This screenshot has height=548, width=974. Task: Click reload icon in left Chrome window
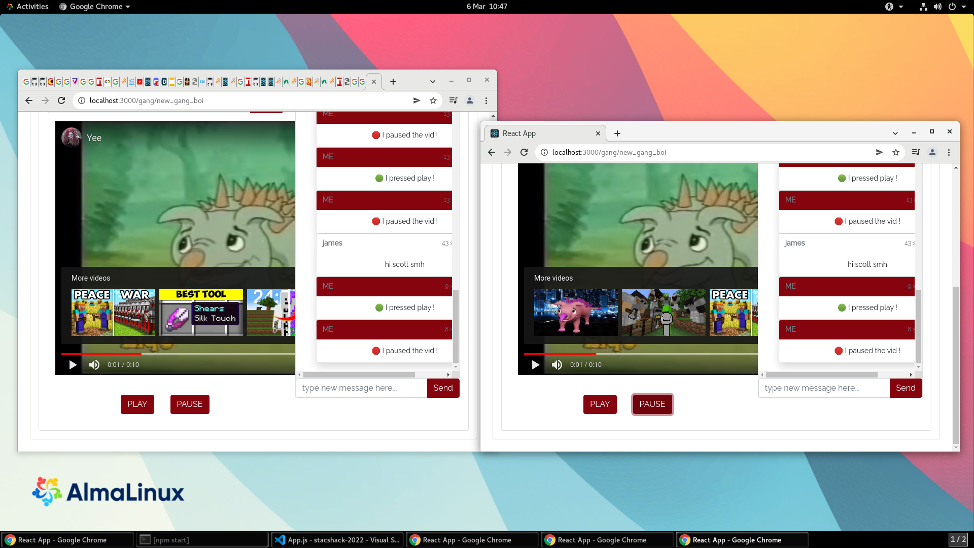(61, 100)
